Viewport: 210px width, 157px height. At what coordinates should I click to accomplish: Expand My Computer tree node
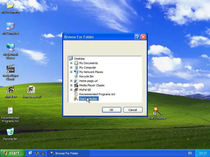coord(71,67)
